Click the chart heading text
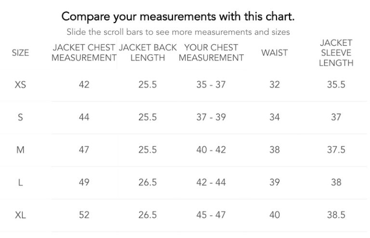Image resolution: width=370 pixels, height=238 pixels. click(x=178, y=17)
